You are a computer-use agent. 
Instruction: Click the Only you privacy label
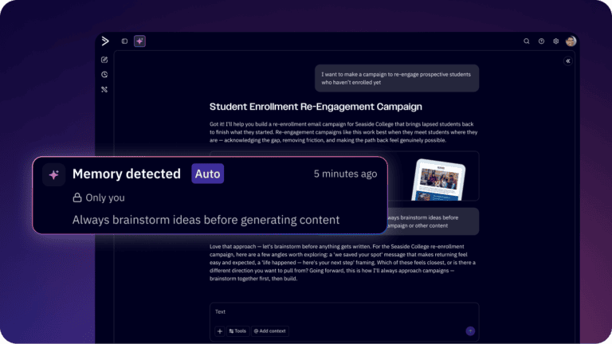[x=105, y=197]
